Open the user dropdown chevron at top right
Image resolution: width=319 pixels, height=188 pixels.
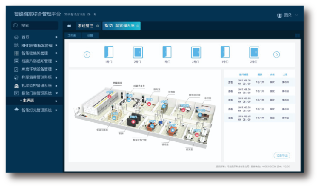coord(296,15)
